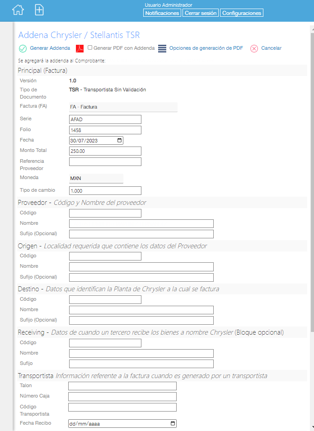Viewport: 314px width, 431px height.
Task: Focus the Talon field
Action: (122, 386)
